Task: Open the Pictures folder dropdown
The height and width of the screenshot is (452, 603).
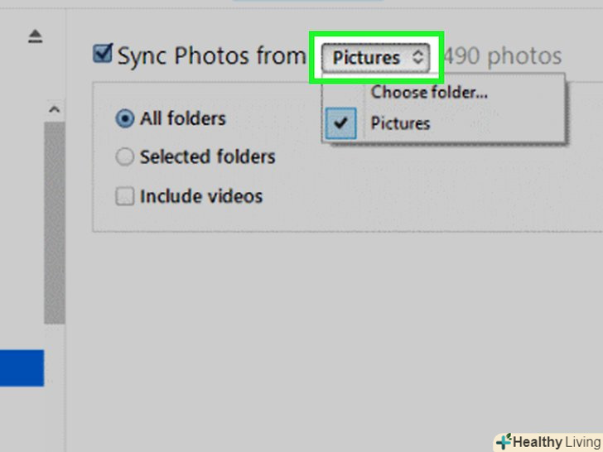Action: tap(376, 57)
